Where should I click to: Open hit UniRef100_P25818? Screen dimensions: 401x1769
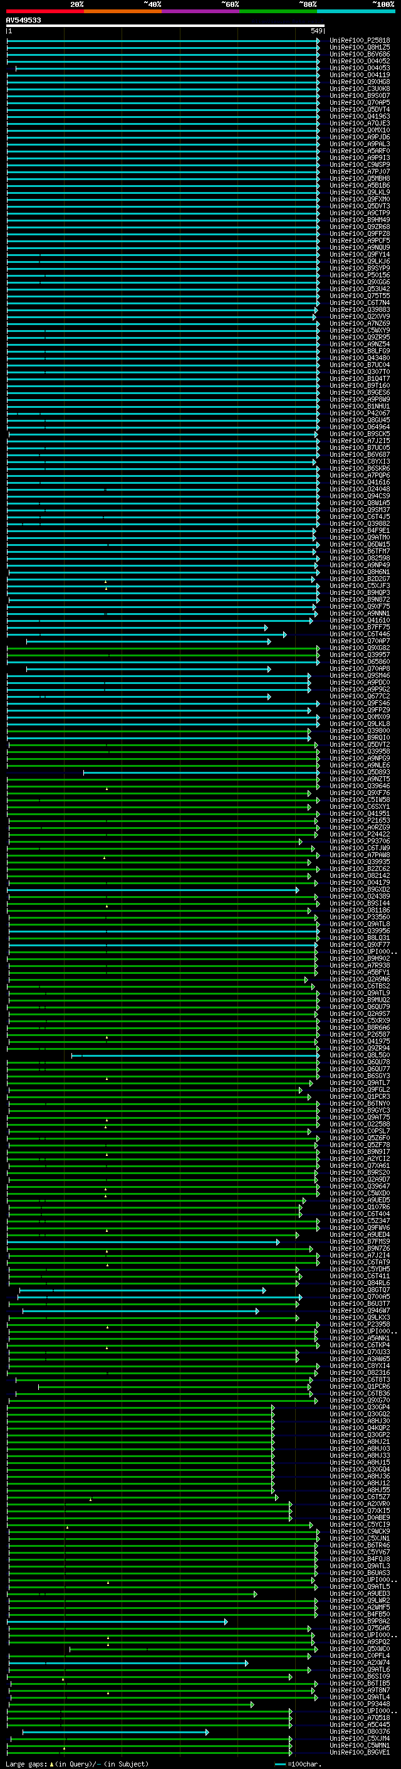point(360,41)
